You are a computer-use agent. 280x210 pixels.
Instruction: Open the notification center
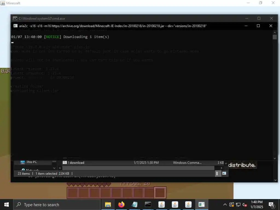(x=271, y=205)
